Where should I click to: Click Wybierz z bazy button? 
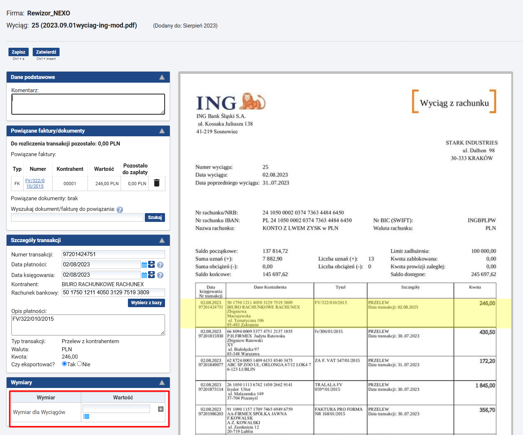(x=146, y=303)
